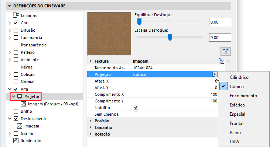Enable the Reflexo channel checkbox
Screen dimensions: 270x147
coord(16,52)
